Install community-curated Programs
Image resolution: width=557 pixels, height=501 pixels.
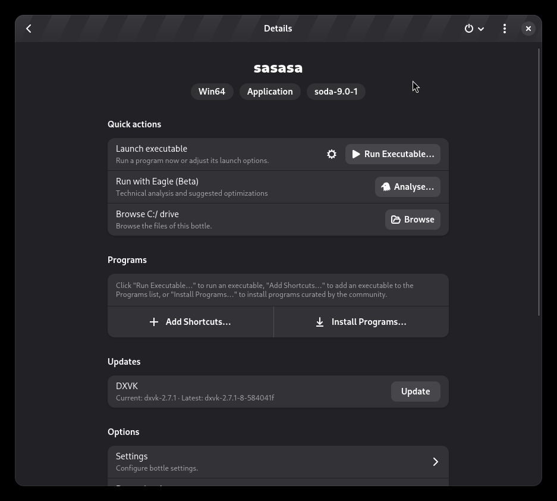(361, 321)
